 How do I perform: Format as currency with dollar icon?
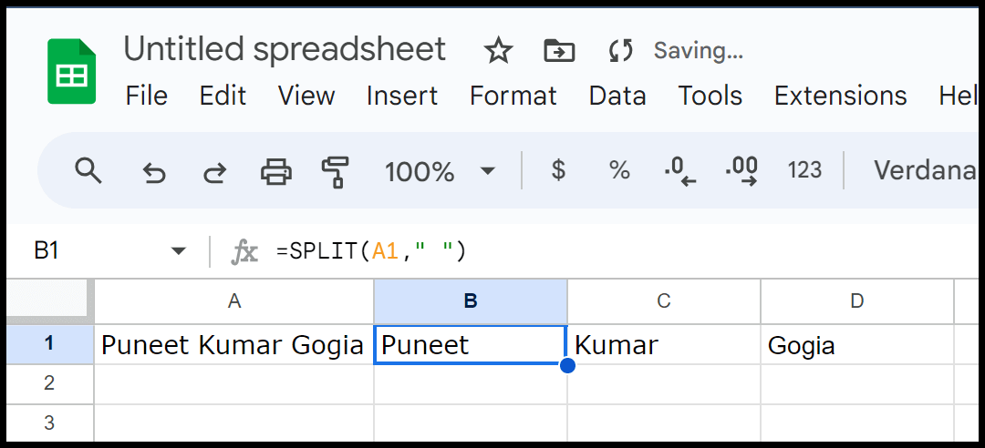[x=558, y=169]
